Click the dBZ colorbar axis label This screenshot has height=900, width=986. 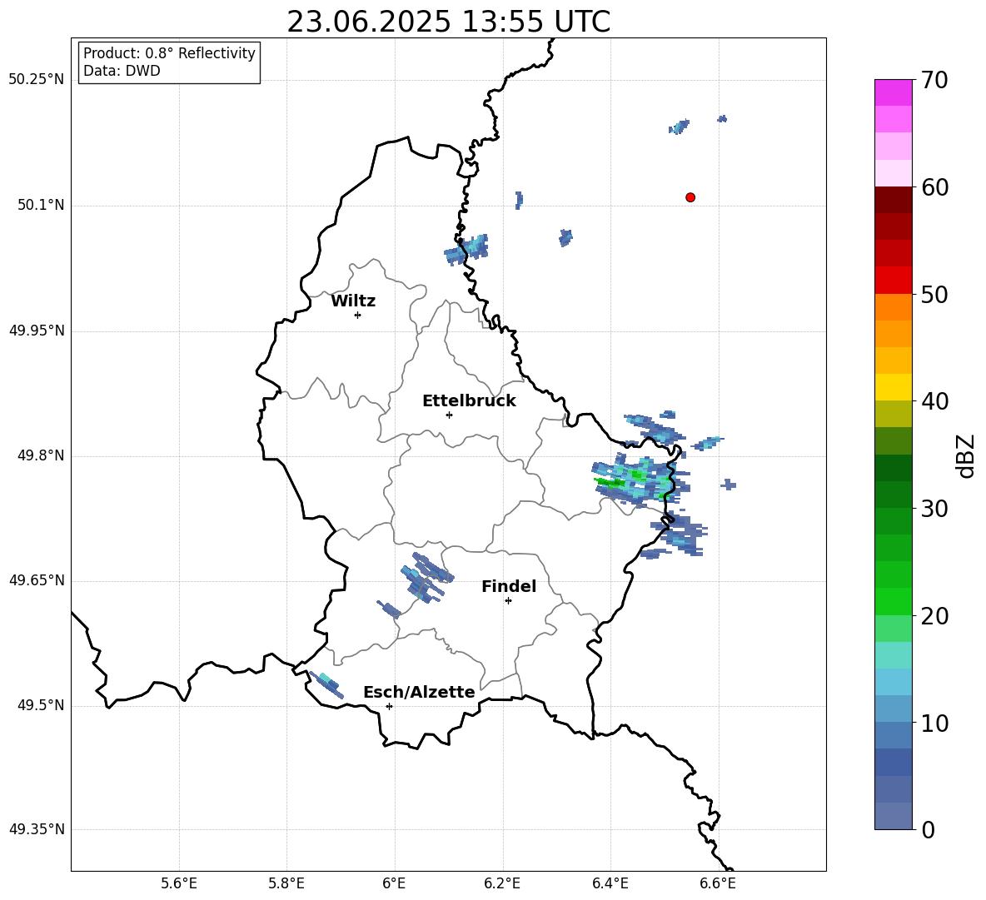(x=965, y=455)
